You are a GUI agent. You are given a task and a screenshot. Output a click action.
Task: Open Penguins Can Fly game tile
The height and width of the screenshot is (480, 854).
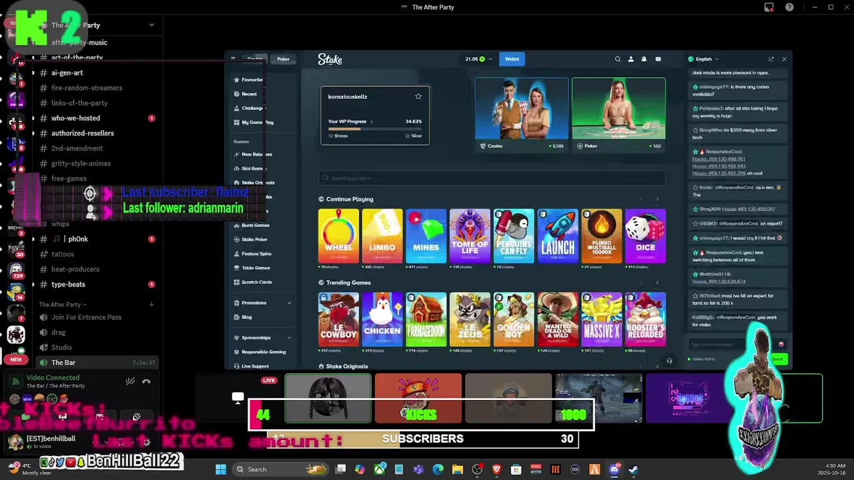click(x=514, y=236)
